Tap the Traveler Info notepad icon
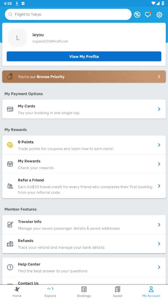The image size is (168, 299). 10,225
